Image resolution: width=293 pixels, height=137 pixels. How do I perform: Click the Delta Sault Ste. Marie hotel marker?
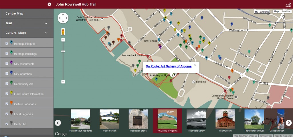pos(102,19)
